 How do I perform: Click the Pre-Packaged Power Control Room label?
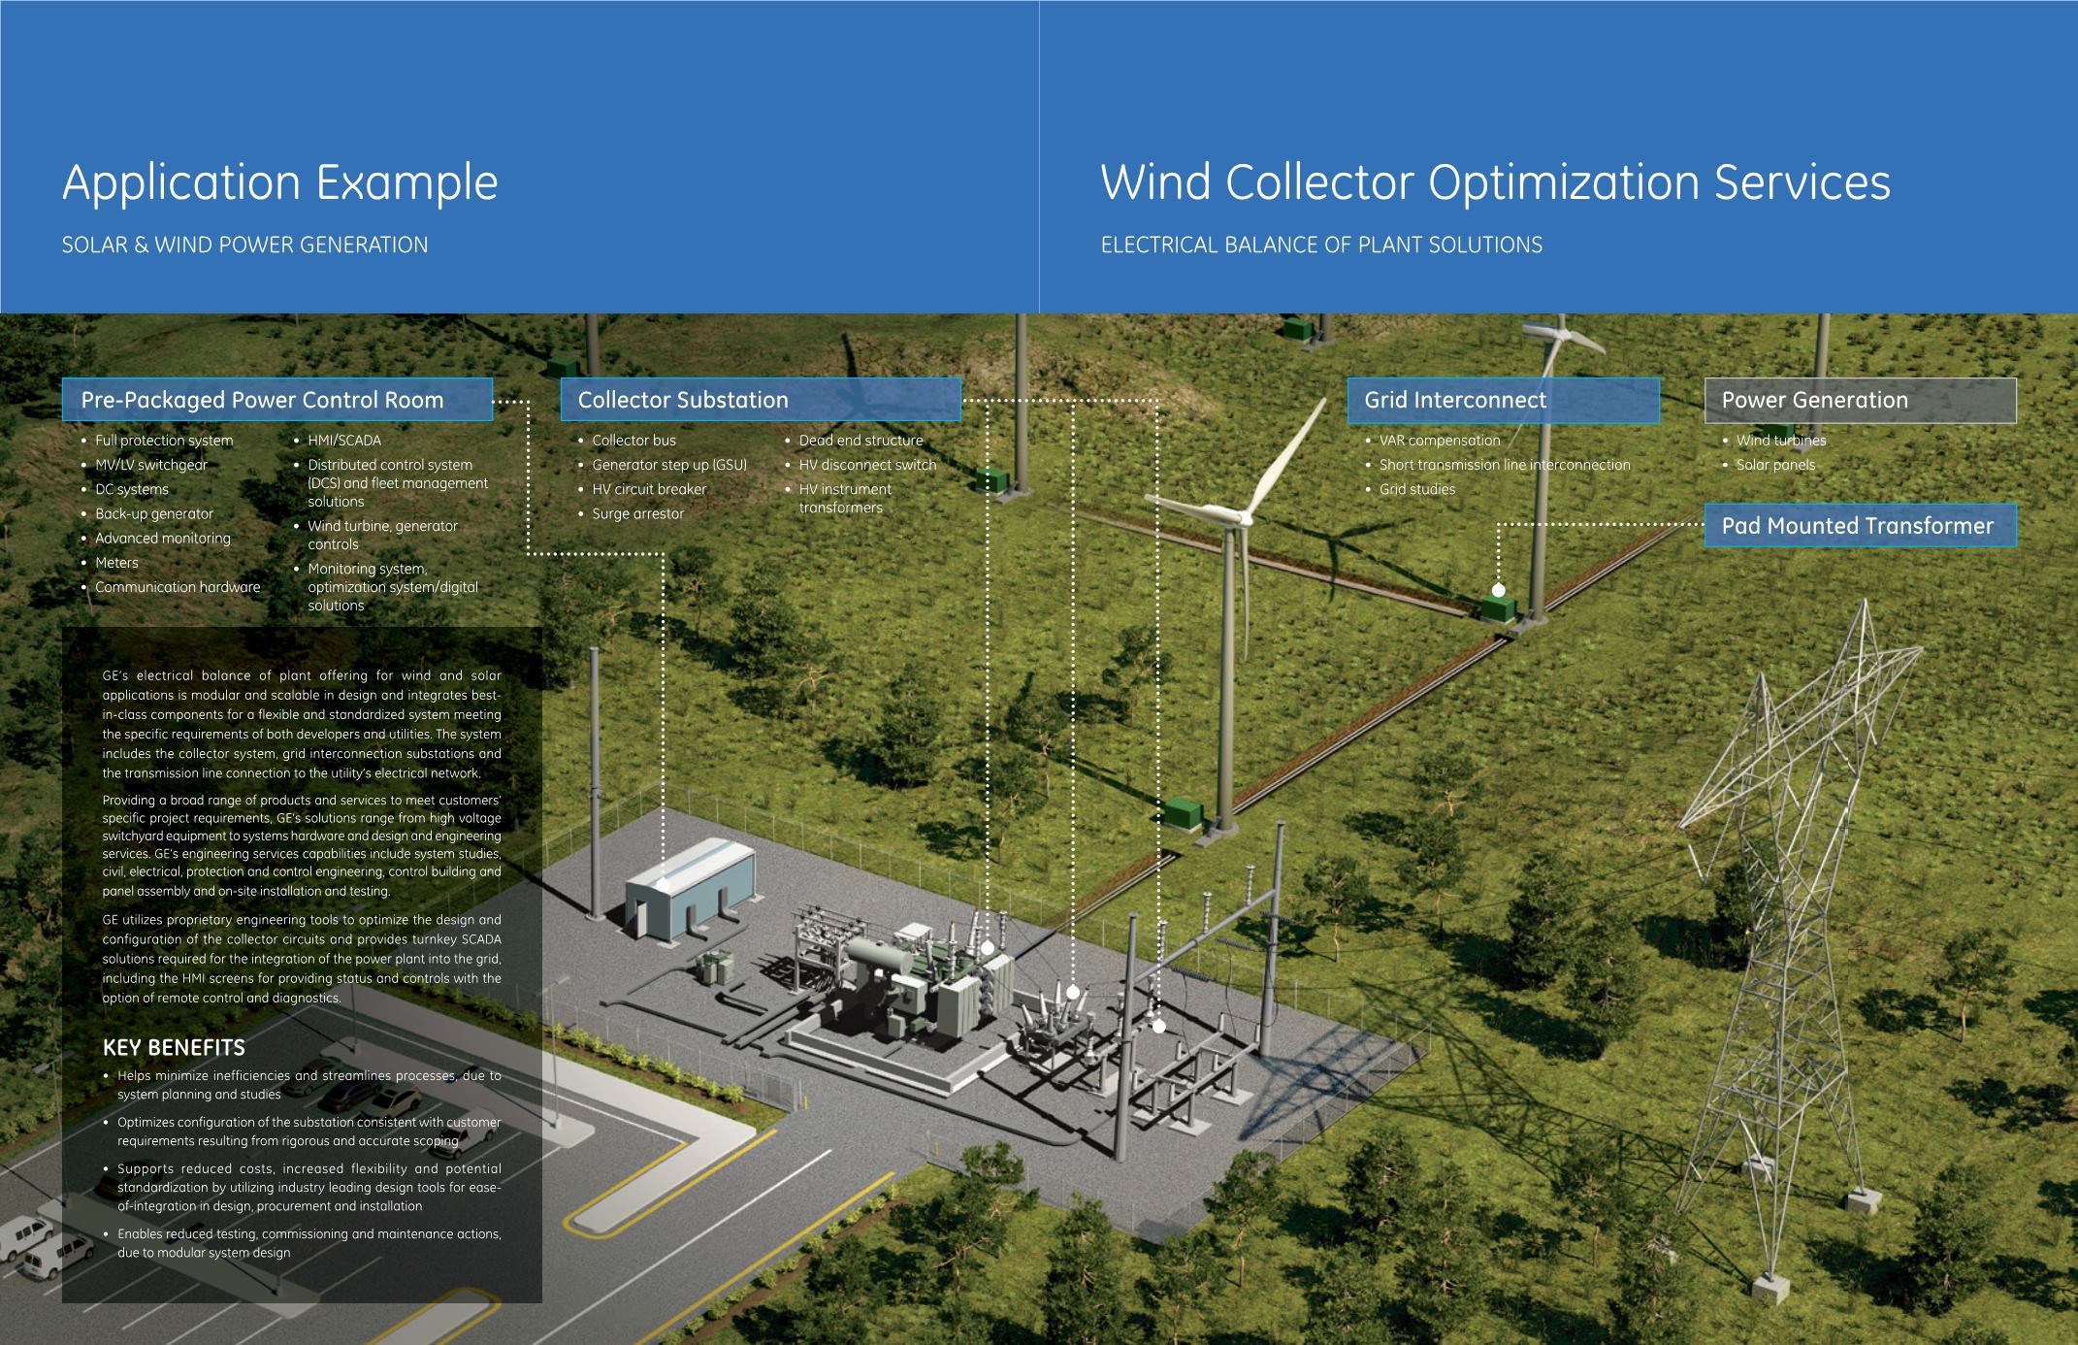(x=277, y=400)
